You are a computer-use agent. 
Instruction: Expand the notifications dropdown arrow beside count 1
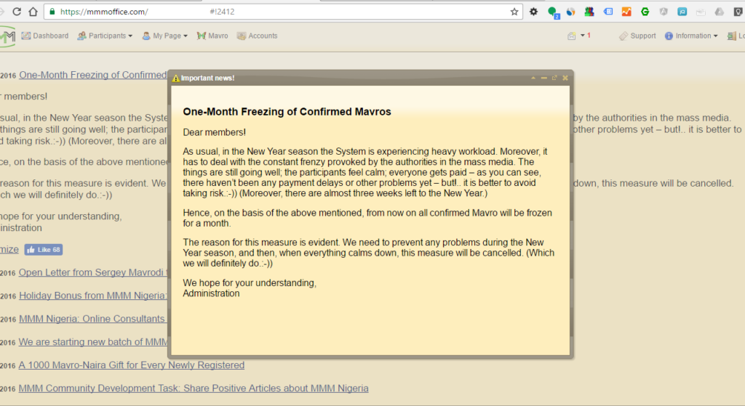coord(583,36)
